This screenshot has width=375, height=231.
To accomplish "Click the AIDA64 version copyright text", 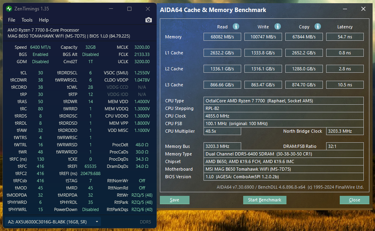I will [x=290, y=187].
